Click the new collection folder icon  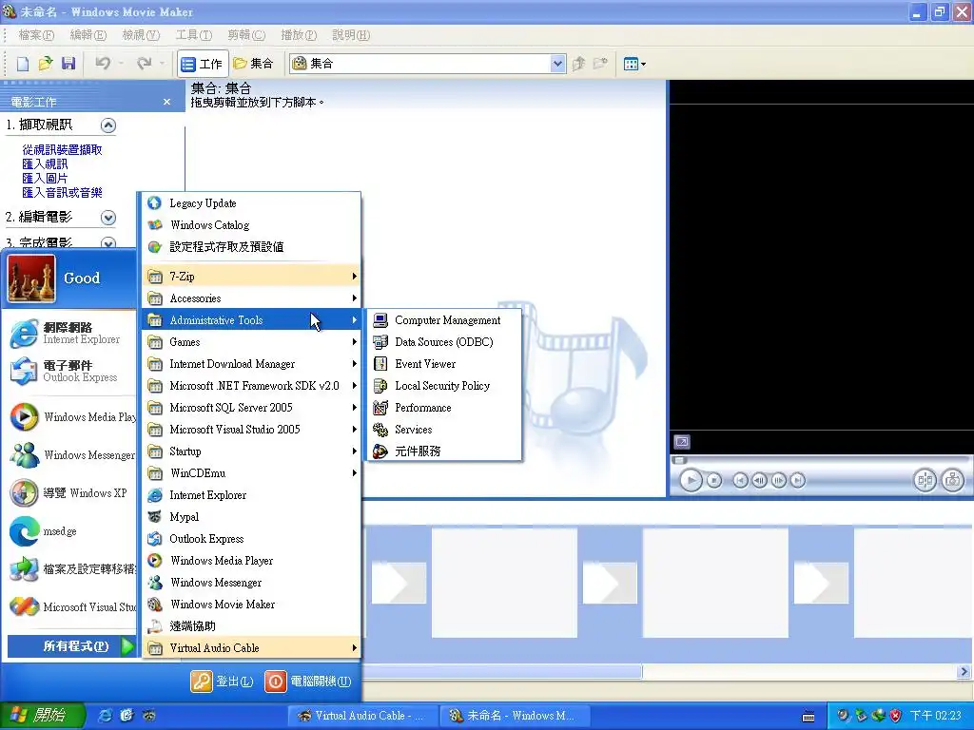pyautogui.click(x=601, y=64)
